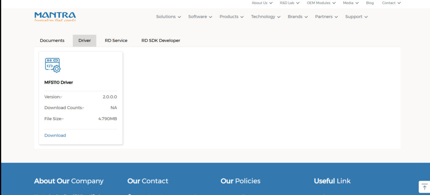This screenshot has height=195, width=430.
Task: Click the Download Counts:- label
Action: (64, 108)
